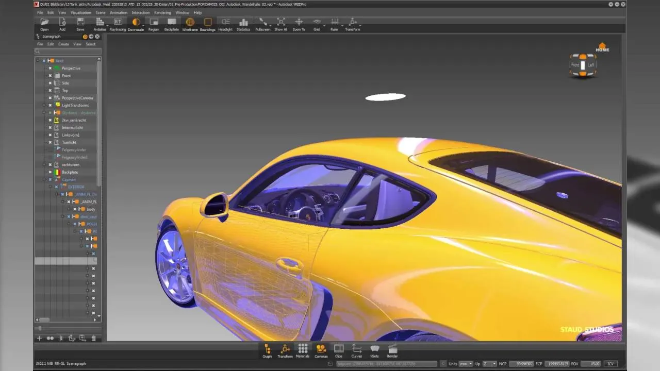This screenshot has height=371, width=660.
Task: Toggle visibility checkbox for Perspective camera node
Action: click(50, 68)
